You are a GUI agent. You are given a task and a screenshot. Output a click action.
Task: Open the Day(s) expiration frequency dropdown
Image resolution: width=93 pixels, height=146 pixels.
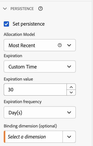40,112
